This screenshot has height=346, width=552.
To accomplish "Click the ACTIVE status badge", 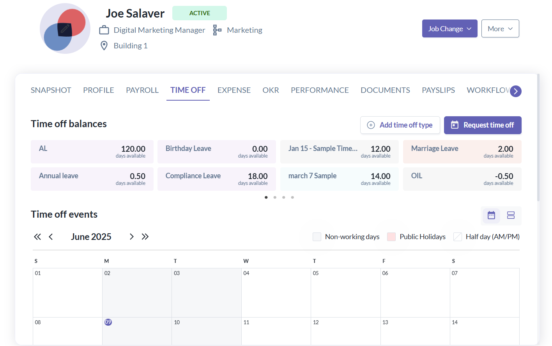I will coord(200,13).
